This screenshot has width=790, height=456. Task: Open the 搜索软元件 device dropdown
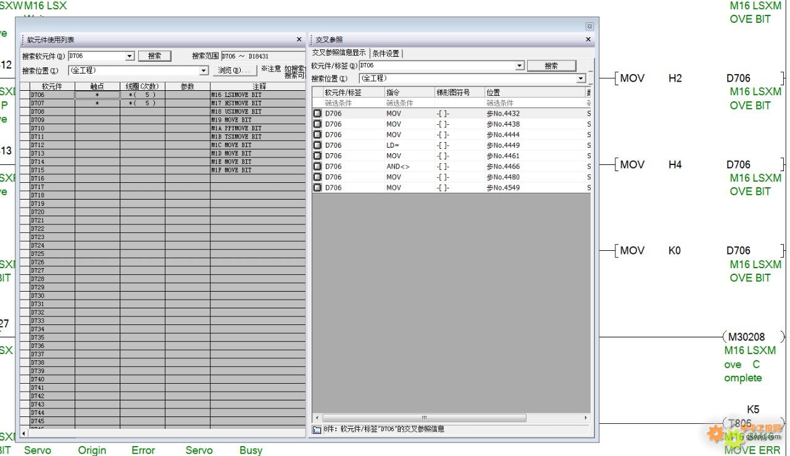[x=130, y=56]
